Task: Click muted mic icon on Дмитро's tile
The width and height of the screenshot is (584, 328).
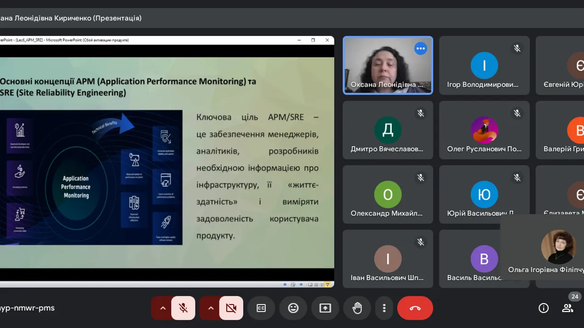Action: tap(420, 113)
